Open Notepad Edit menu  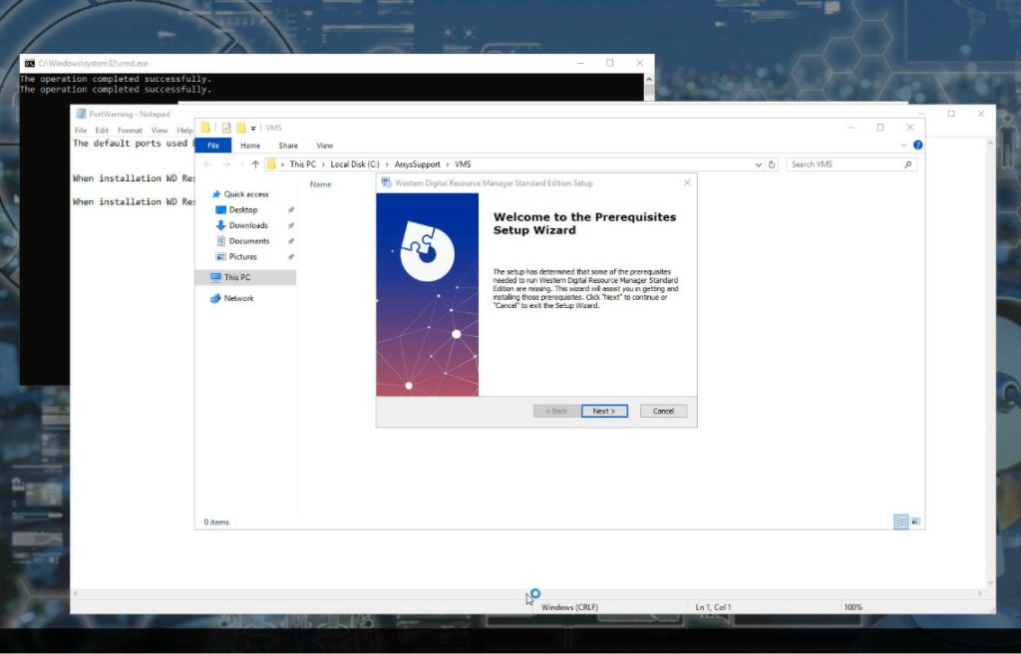(103, 131)
